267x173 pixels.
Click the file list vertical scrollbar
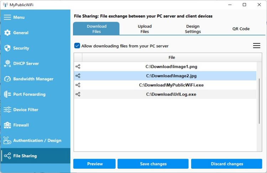coord(259,101)
